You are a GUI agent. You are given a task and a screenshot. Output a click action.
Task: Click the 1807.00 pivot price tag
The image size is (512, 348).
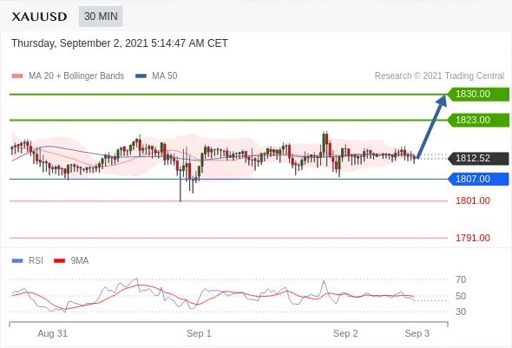[x=478, y=179]
